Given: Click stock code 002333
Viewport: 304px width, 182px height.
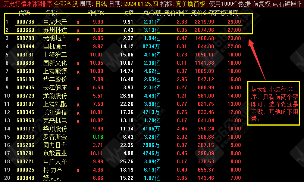Looking at the screenshot, I should click(x=25, y=137).
